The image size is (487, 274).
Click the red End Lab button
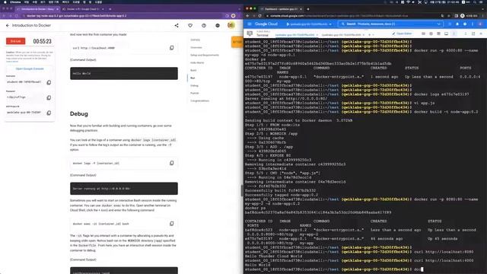[x=15, y=41]
